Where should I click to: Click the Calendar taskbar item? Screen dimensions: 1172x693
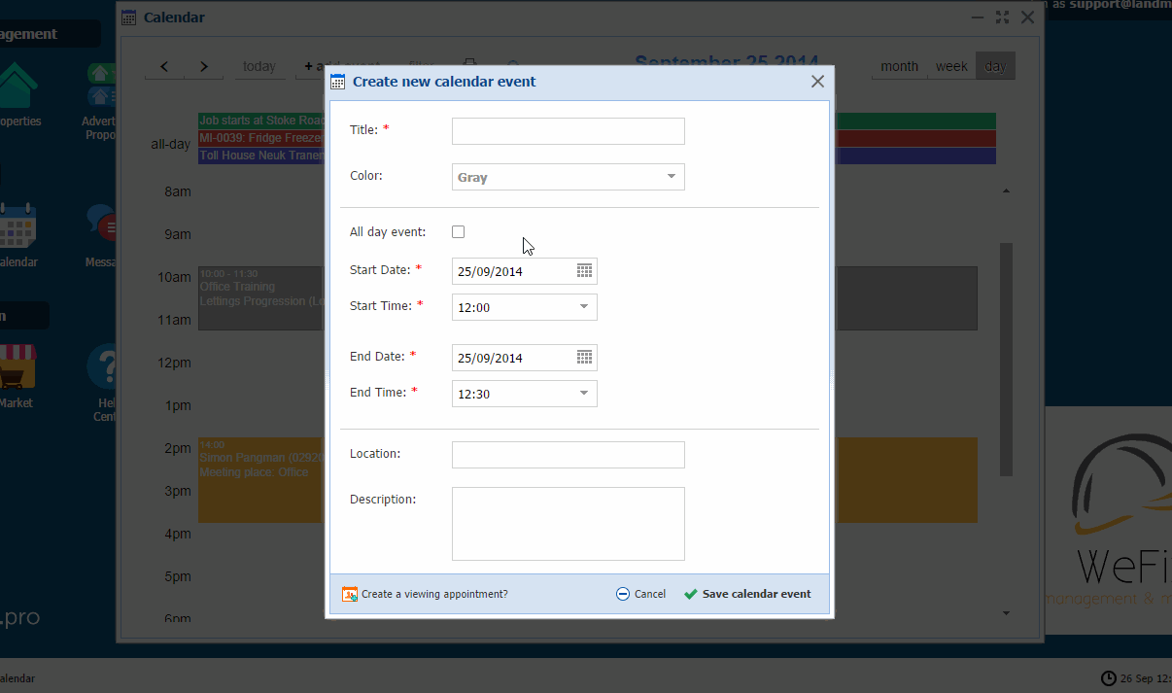pyautogui.click(x=18, y=678)
